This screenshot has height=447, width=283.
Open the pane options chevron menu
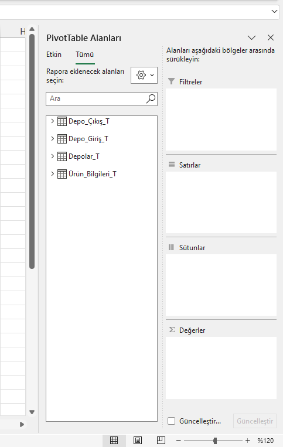click(x=251, y=37)
